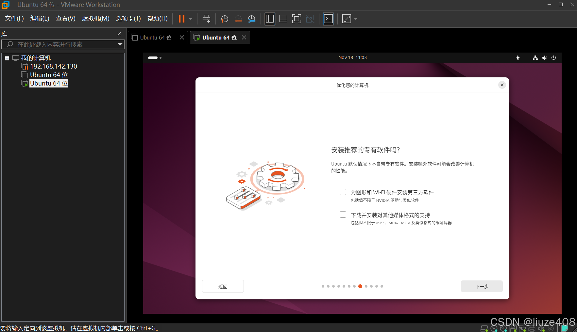Toggle the thumbnail bar view icon
This screenshot has width=577, height=332.
(x=283, y=19)
